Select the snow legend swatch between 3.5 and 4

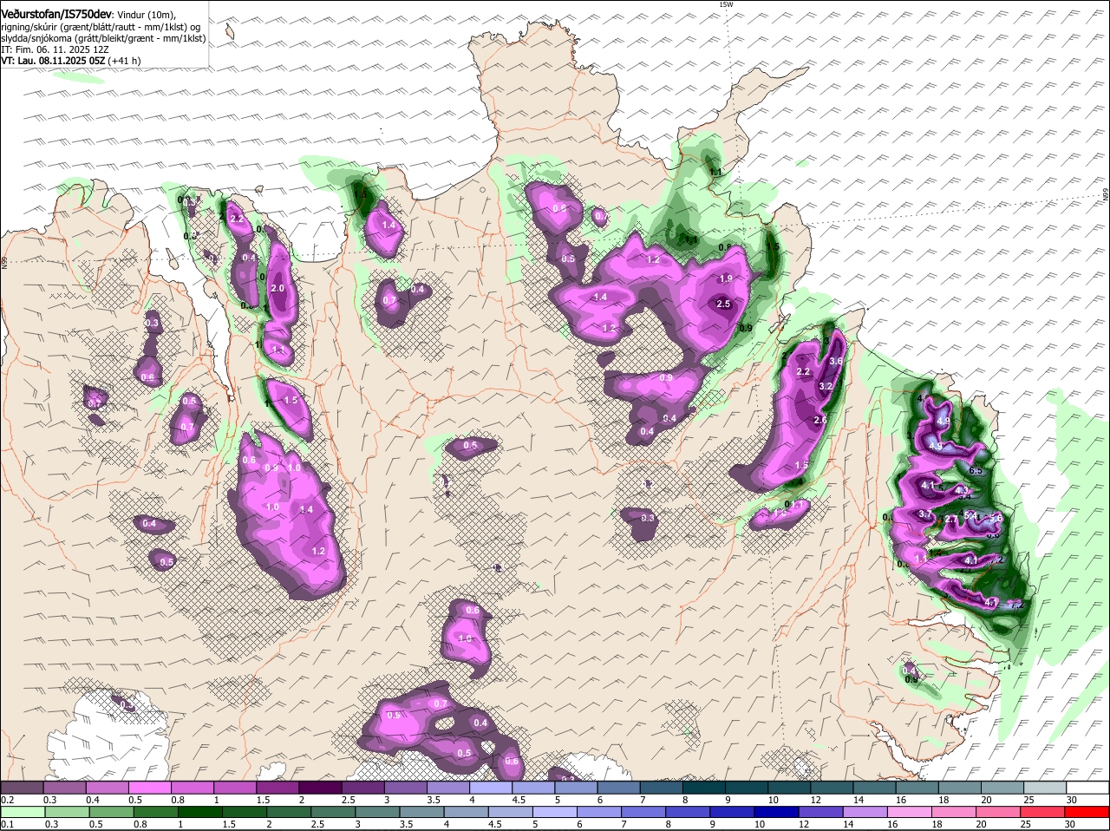tap(450, 787)
